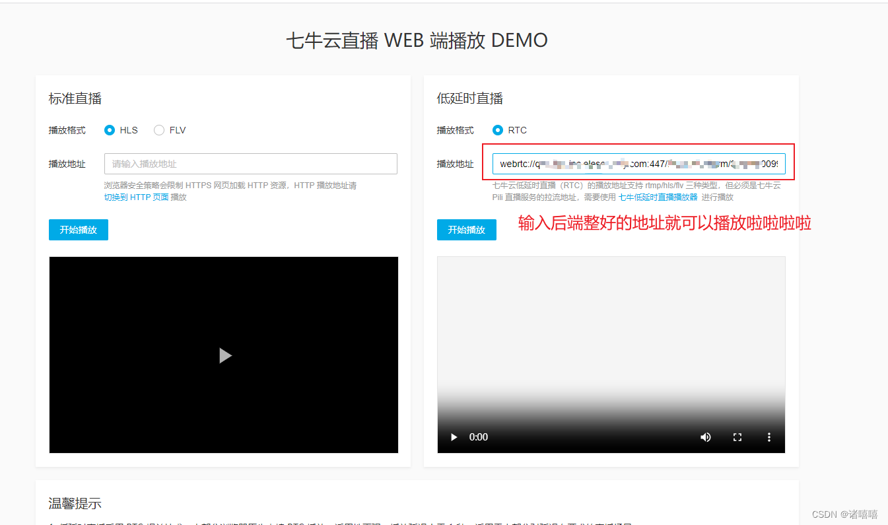Image resolution: width=888 pixels, height=525 pixels.
Task: Click the 0:00 timestamp in the player
Action: (x=478, y=437)
